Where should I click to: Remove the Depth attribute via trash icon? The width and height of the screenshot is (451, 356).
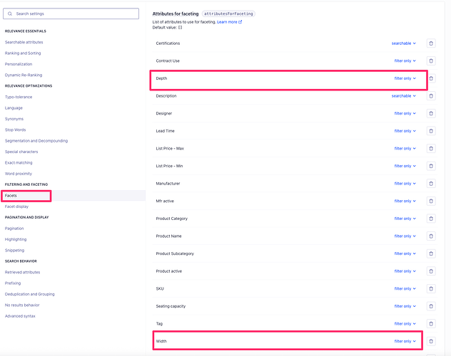431,78
